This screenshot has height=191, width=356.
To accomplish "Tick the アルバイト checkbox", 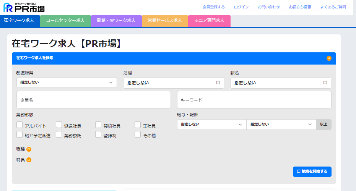I will (20, 125).
